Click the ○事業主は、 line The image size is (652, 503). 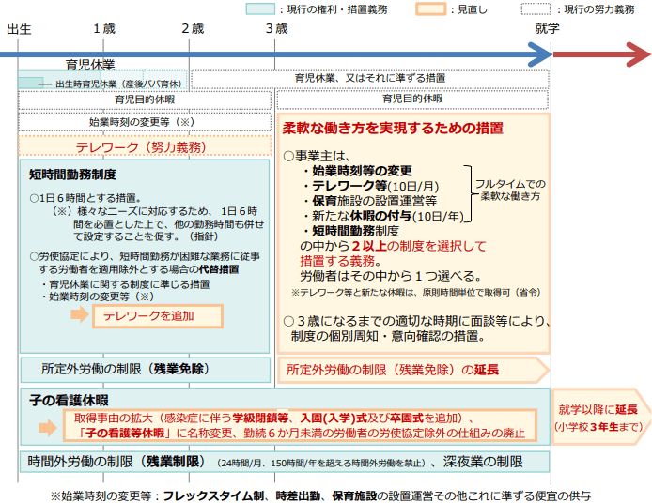(317, 156)
